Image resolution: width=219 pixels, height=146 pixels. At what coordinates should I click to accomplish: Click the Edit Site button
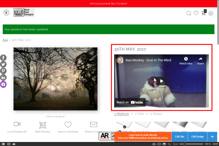[180, 137]
